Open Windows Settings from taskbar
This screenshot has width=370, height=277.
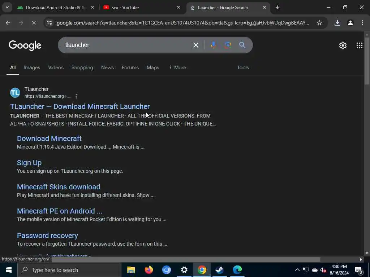[x=184, y=270]
